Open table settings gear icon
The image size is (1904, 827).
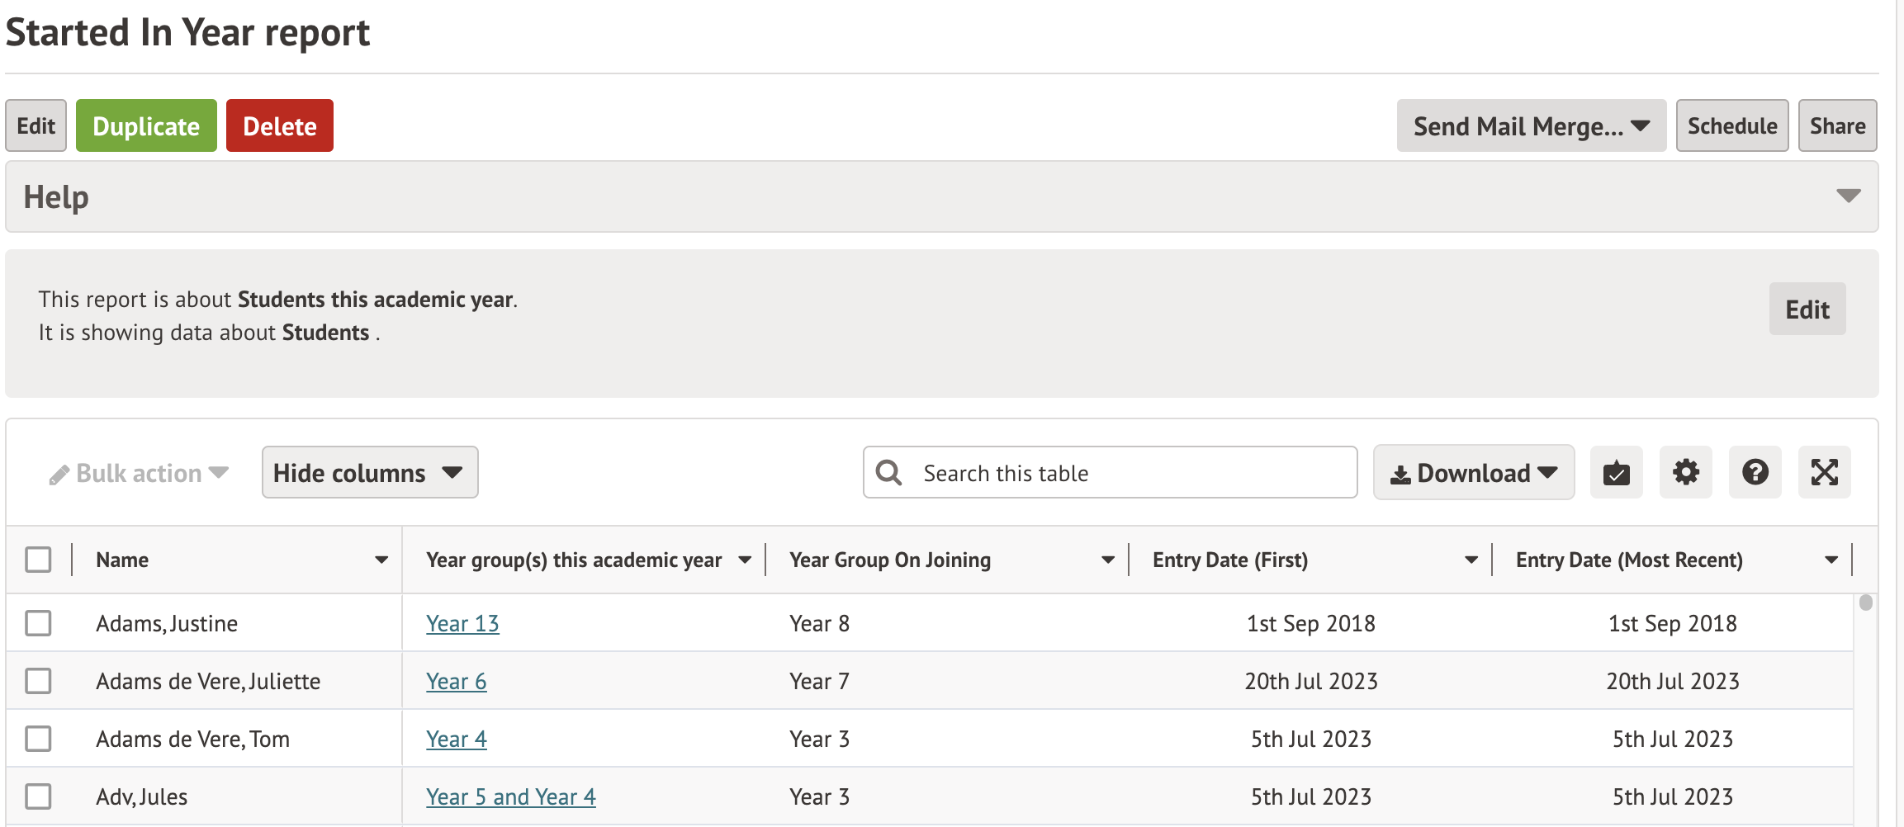pyautogui.click(x=1685, y=473)
